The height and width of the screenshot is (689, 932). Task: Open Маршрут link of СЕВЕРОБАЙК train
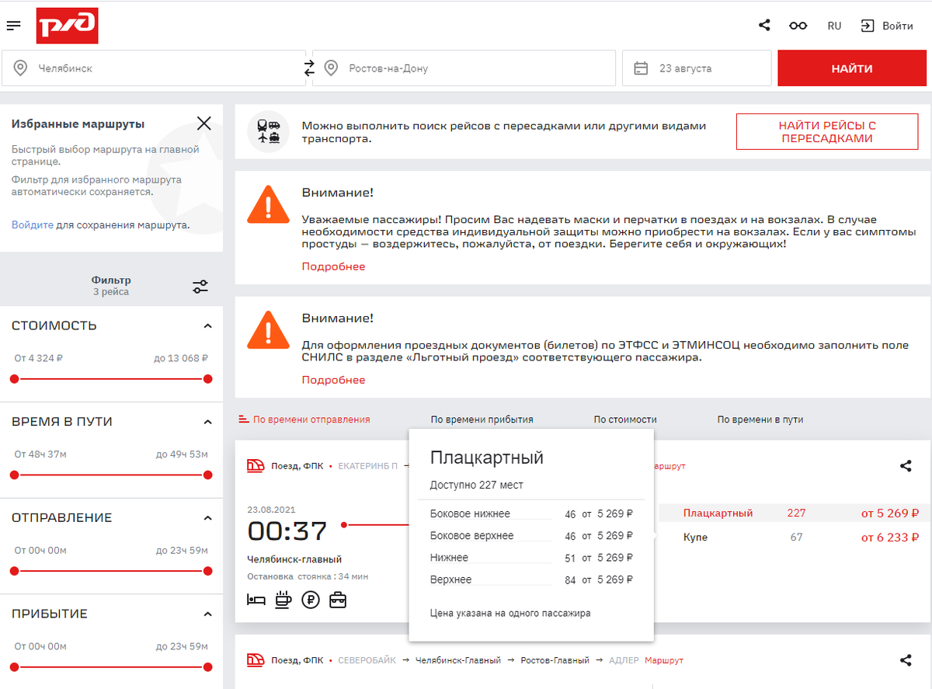tap(663, 660)
